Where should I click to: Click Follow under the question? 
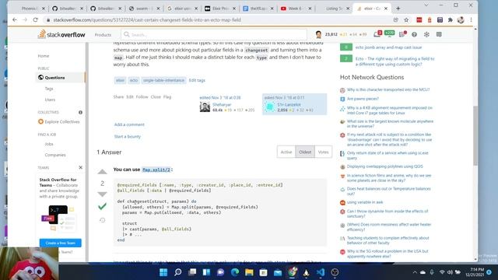pos(142,96)
